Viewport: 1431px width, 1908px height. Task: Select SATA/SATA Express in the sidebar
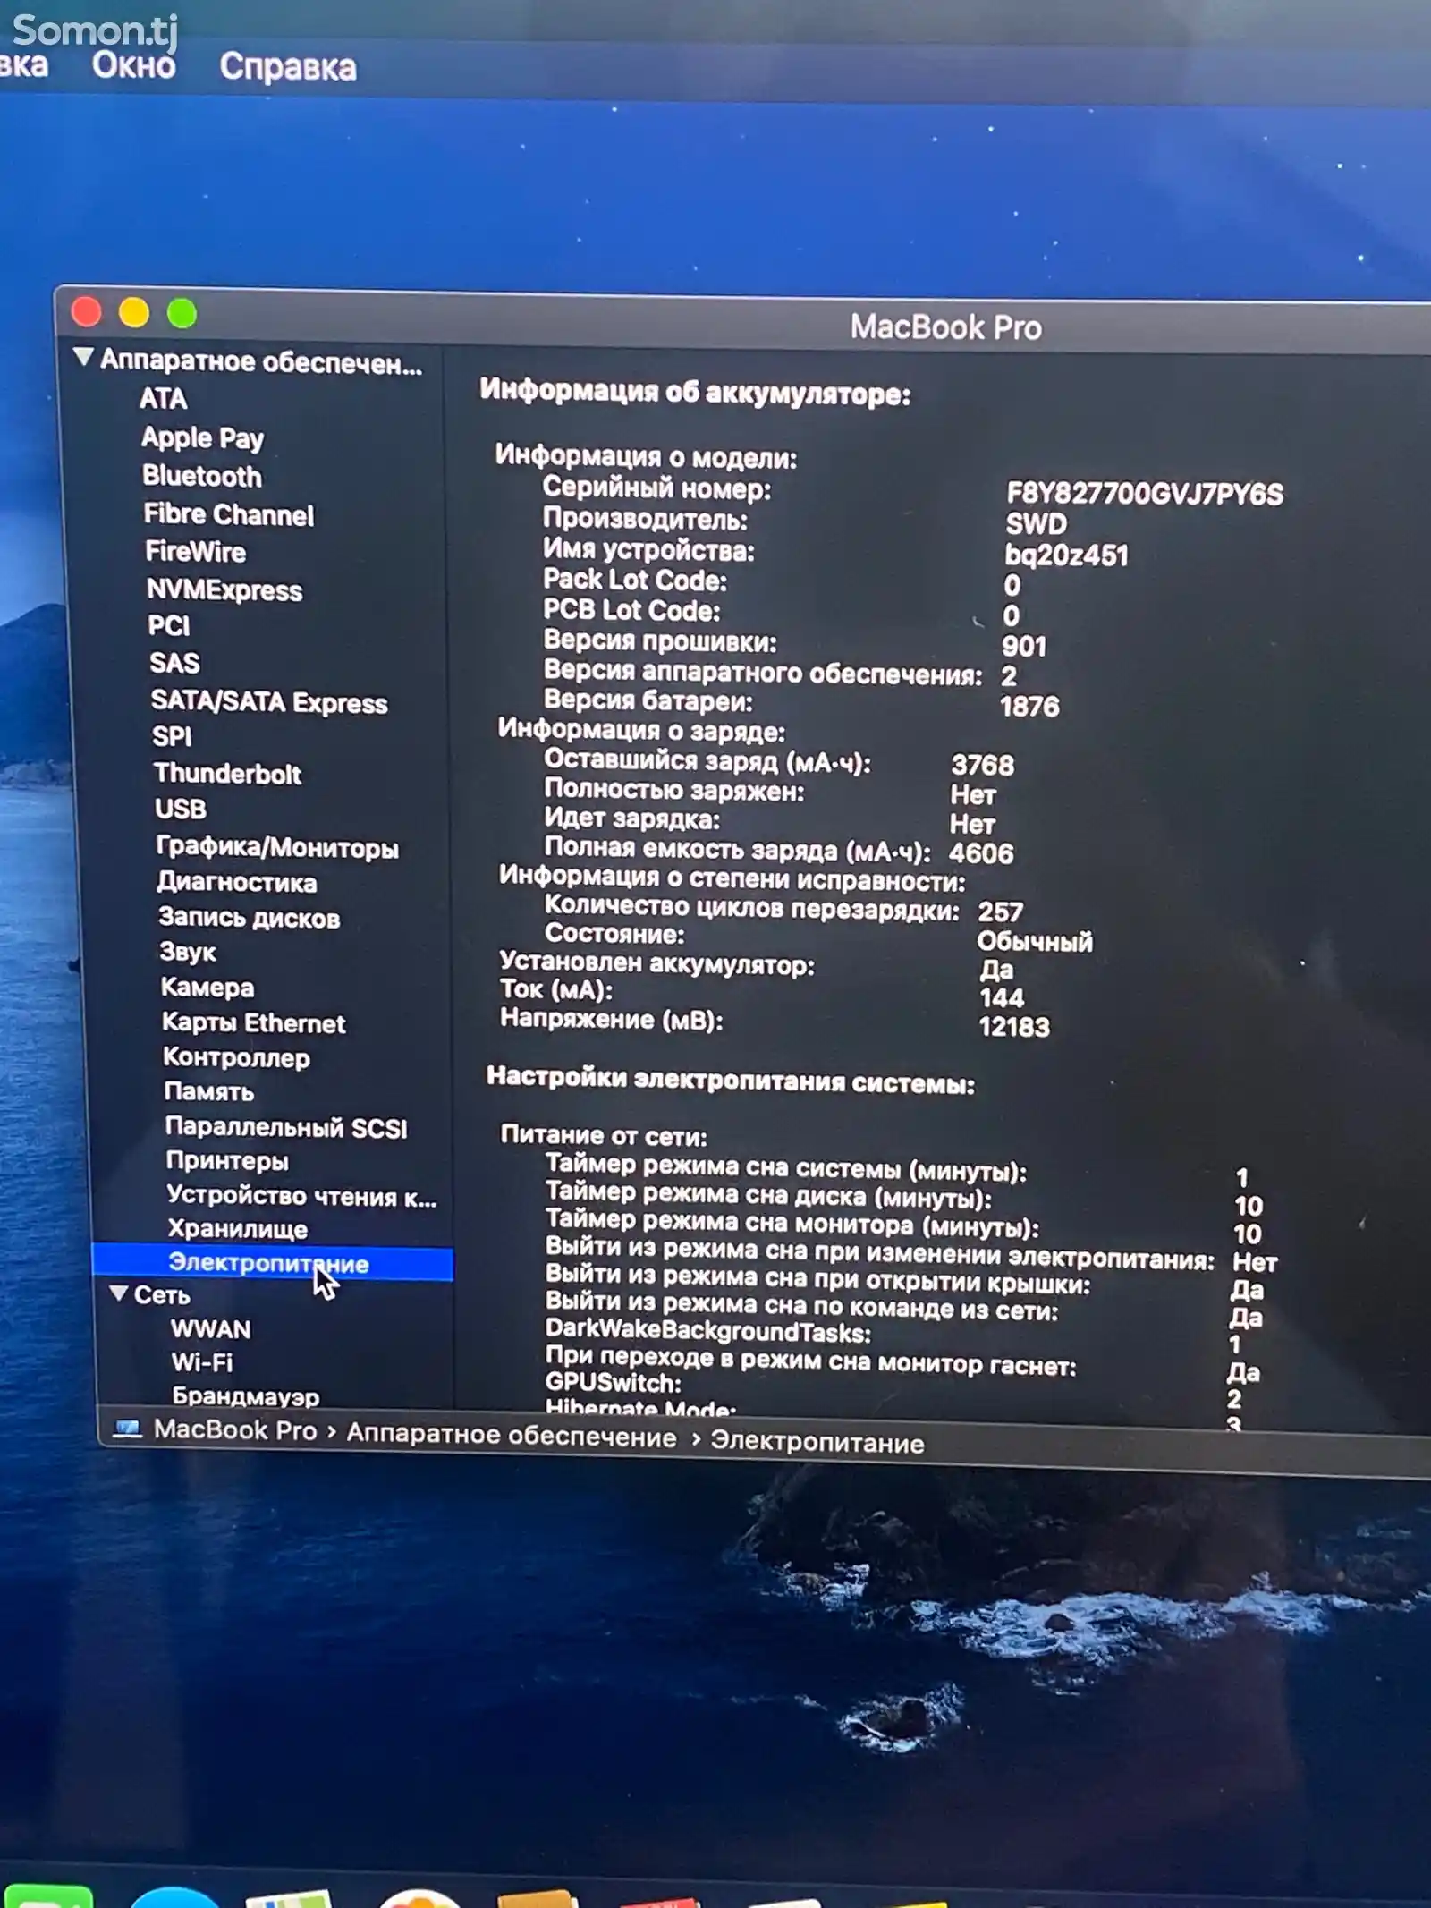tap(268, 702)
